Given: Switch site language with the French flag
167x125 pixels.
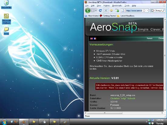Looking at the screenshot, I should point(95,38).
